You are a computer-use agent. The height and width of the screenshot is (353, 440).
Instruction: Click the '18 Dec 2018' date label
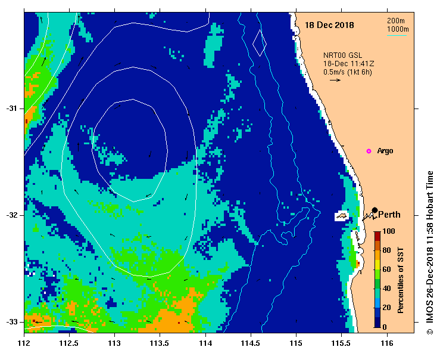[329, 25]
